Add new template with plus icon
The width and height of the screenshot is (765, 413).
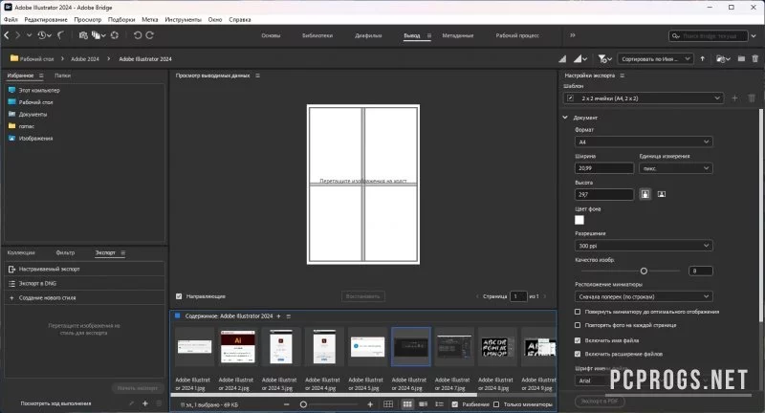734,98
